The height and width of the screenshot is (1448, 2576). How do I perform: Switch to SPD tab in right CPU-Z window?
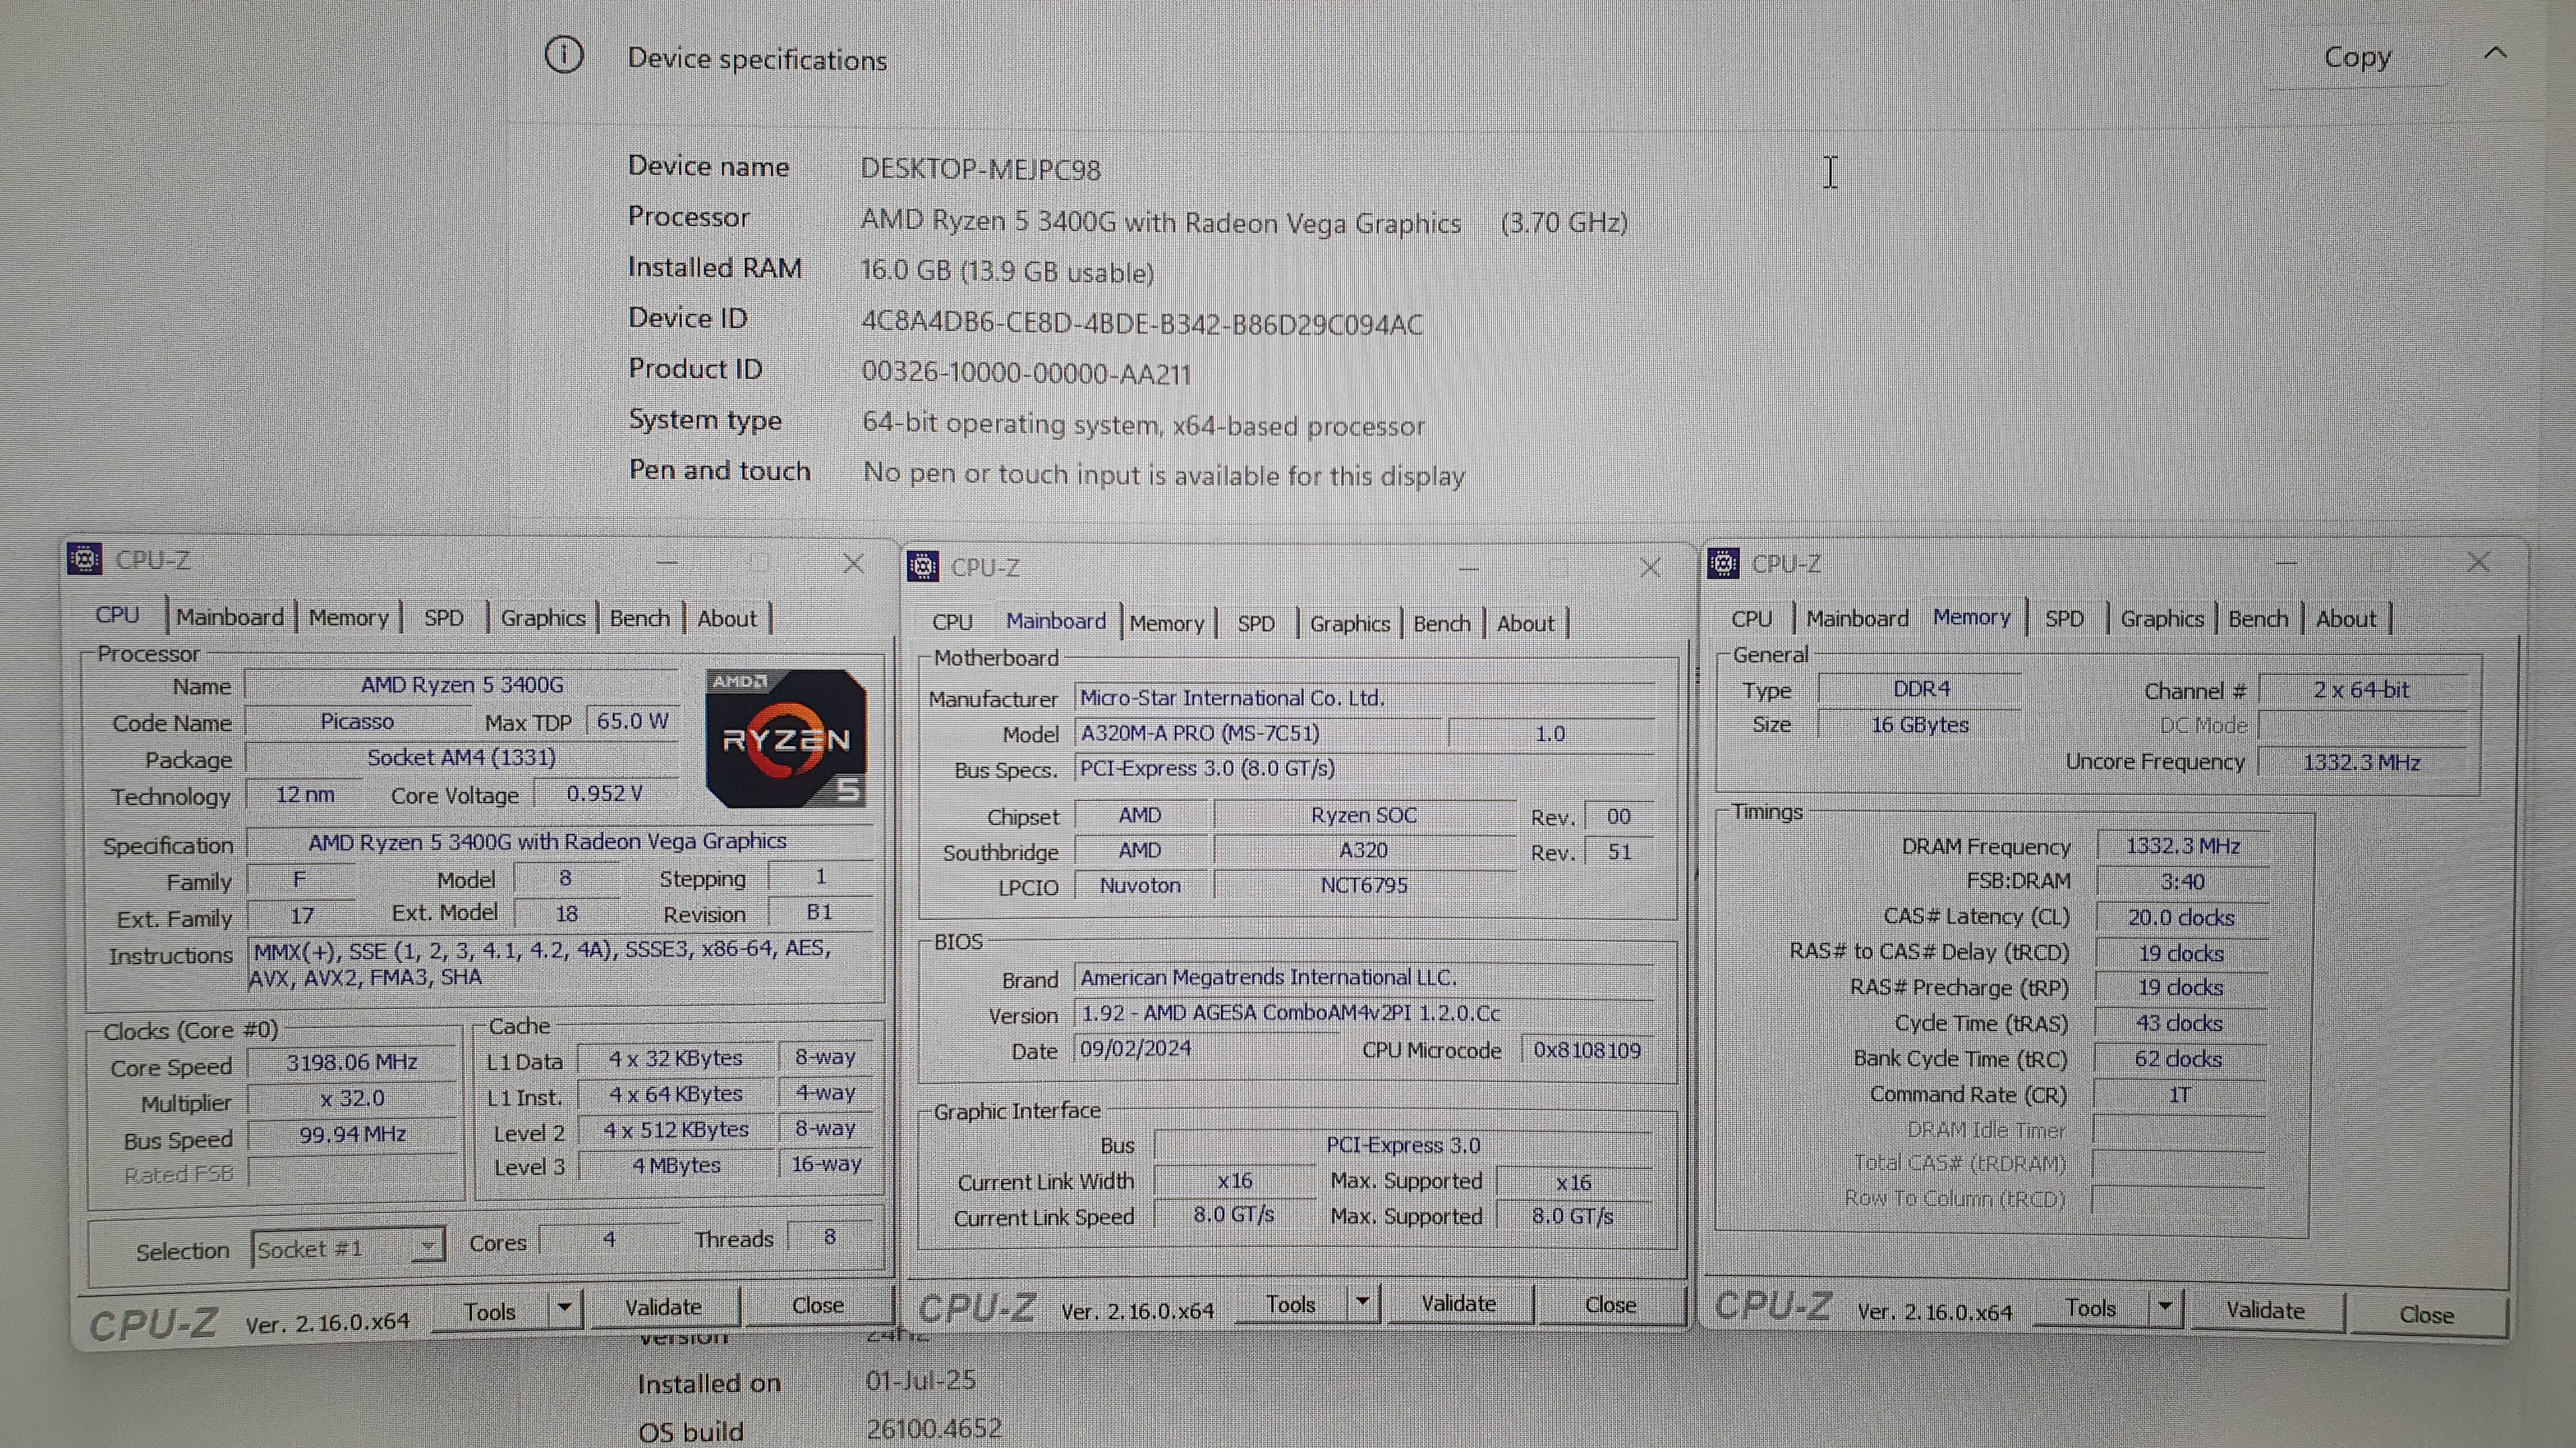2064,619
